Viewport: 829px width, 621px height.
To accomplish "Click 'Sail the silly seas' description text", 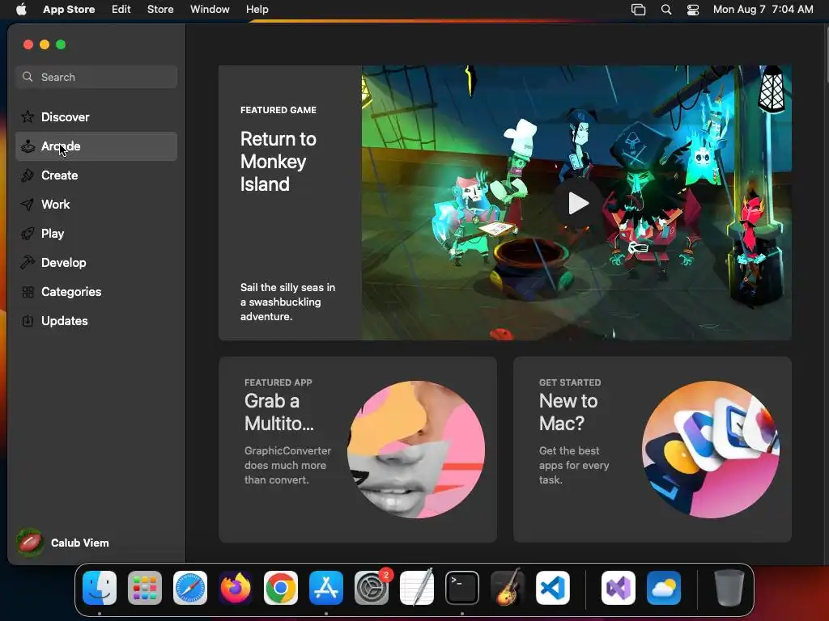I will pos(287,302).
